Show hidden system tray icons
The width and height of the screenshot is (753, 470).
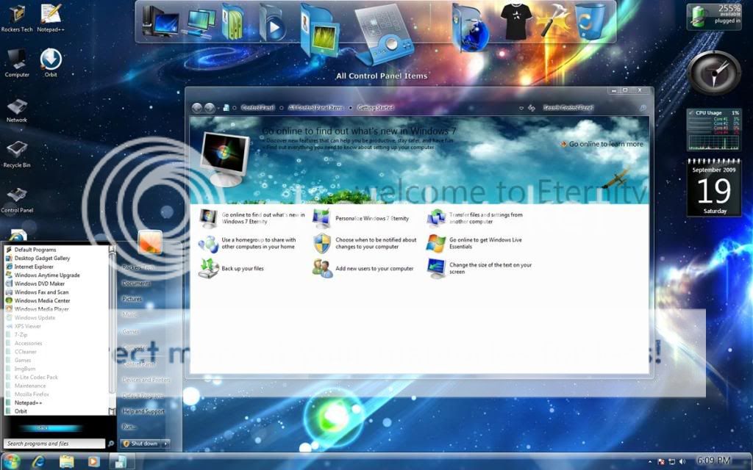point(652,461)
